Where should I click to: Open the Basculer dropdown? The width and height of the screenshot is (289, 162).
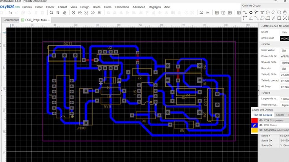click(x=284, y=69)
